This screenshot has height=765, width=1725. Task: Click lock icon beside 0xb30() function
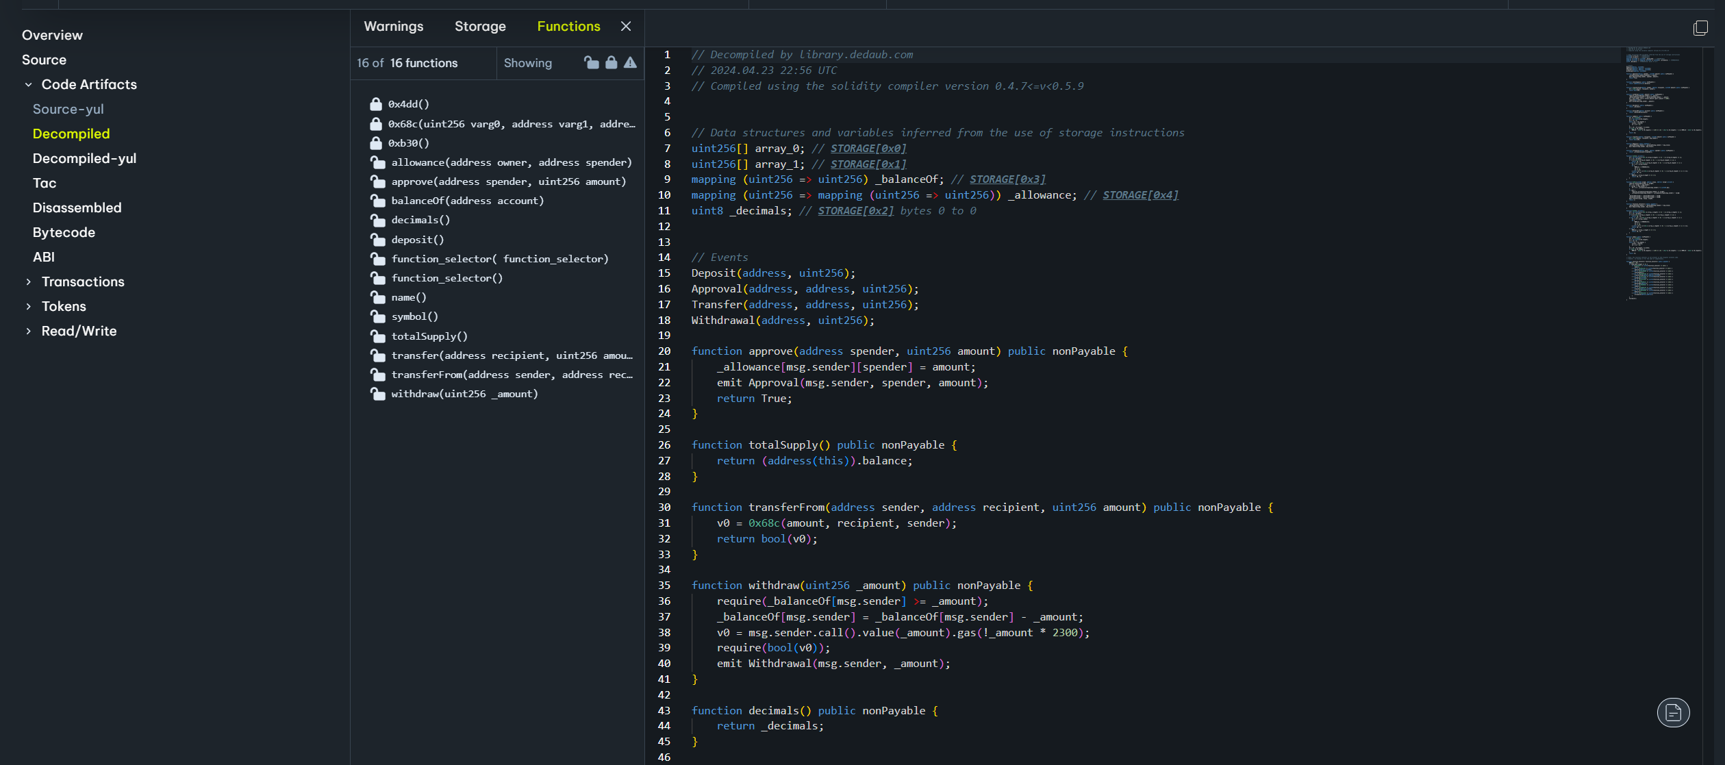[x=376, y=143]
